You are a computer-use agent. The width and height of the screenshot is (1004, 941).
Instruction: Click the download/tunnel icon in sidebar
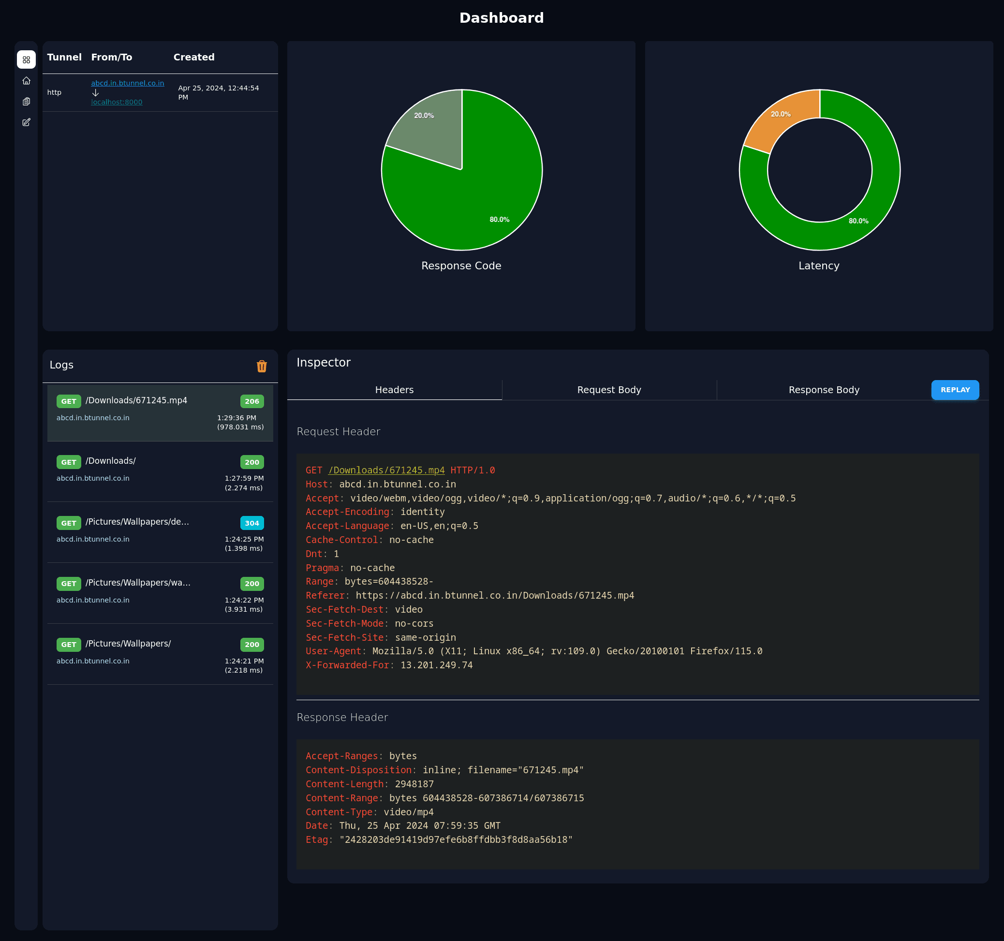[27, 102]
